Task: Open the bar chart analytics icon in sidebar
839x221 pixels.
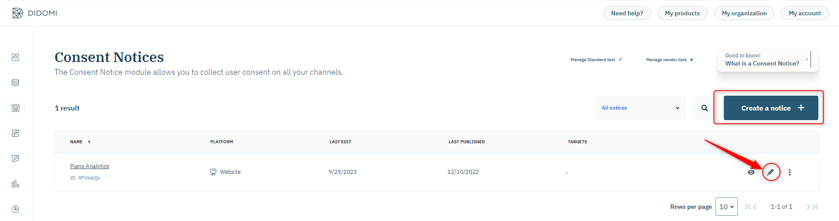Action: click(x=15, y=184)
